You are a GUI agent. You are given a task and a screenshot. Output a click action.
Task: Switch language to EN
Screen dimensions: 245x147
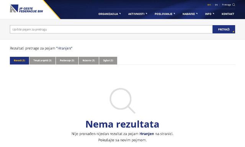coord(216,5)
